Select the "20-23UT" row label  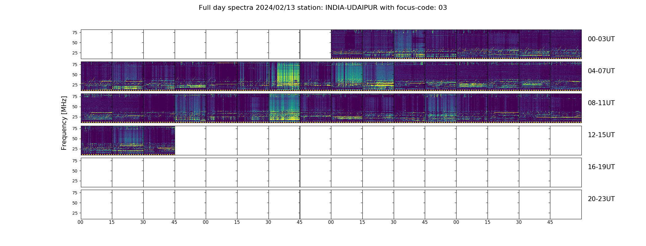coord(601,199)
